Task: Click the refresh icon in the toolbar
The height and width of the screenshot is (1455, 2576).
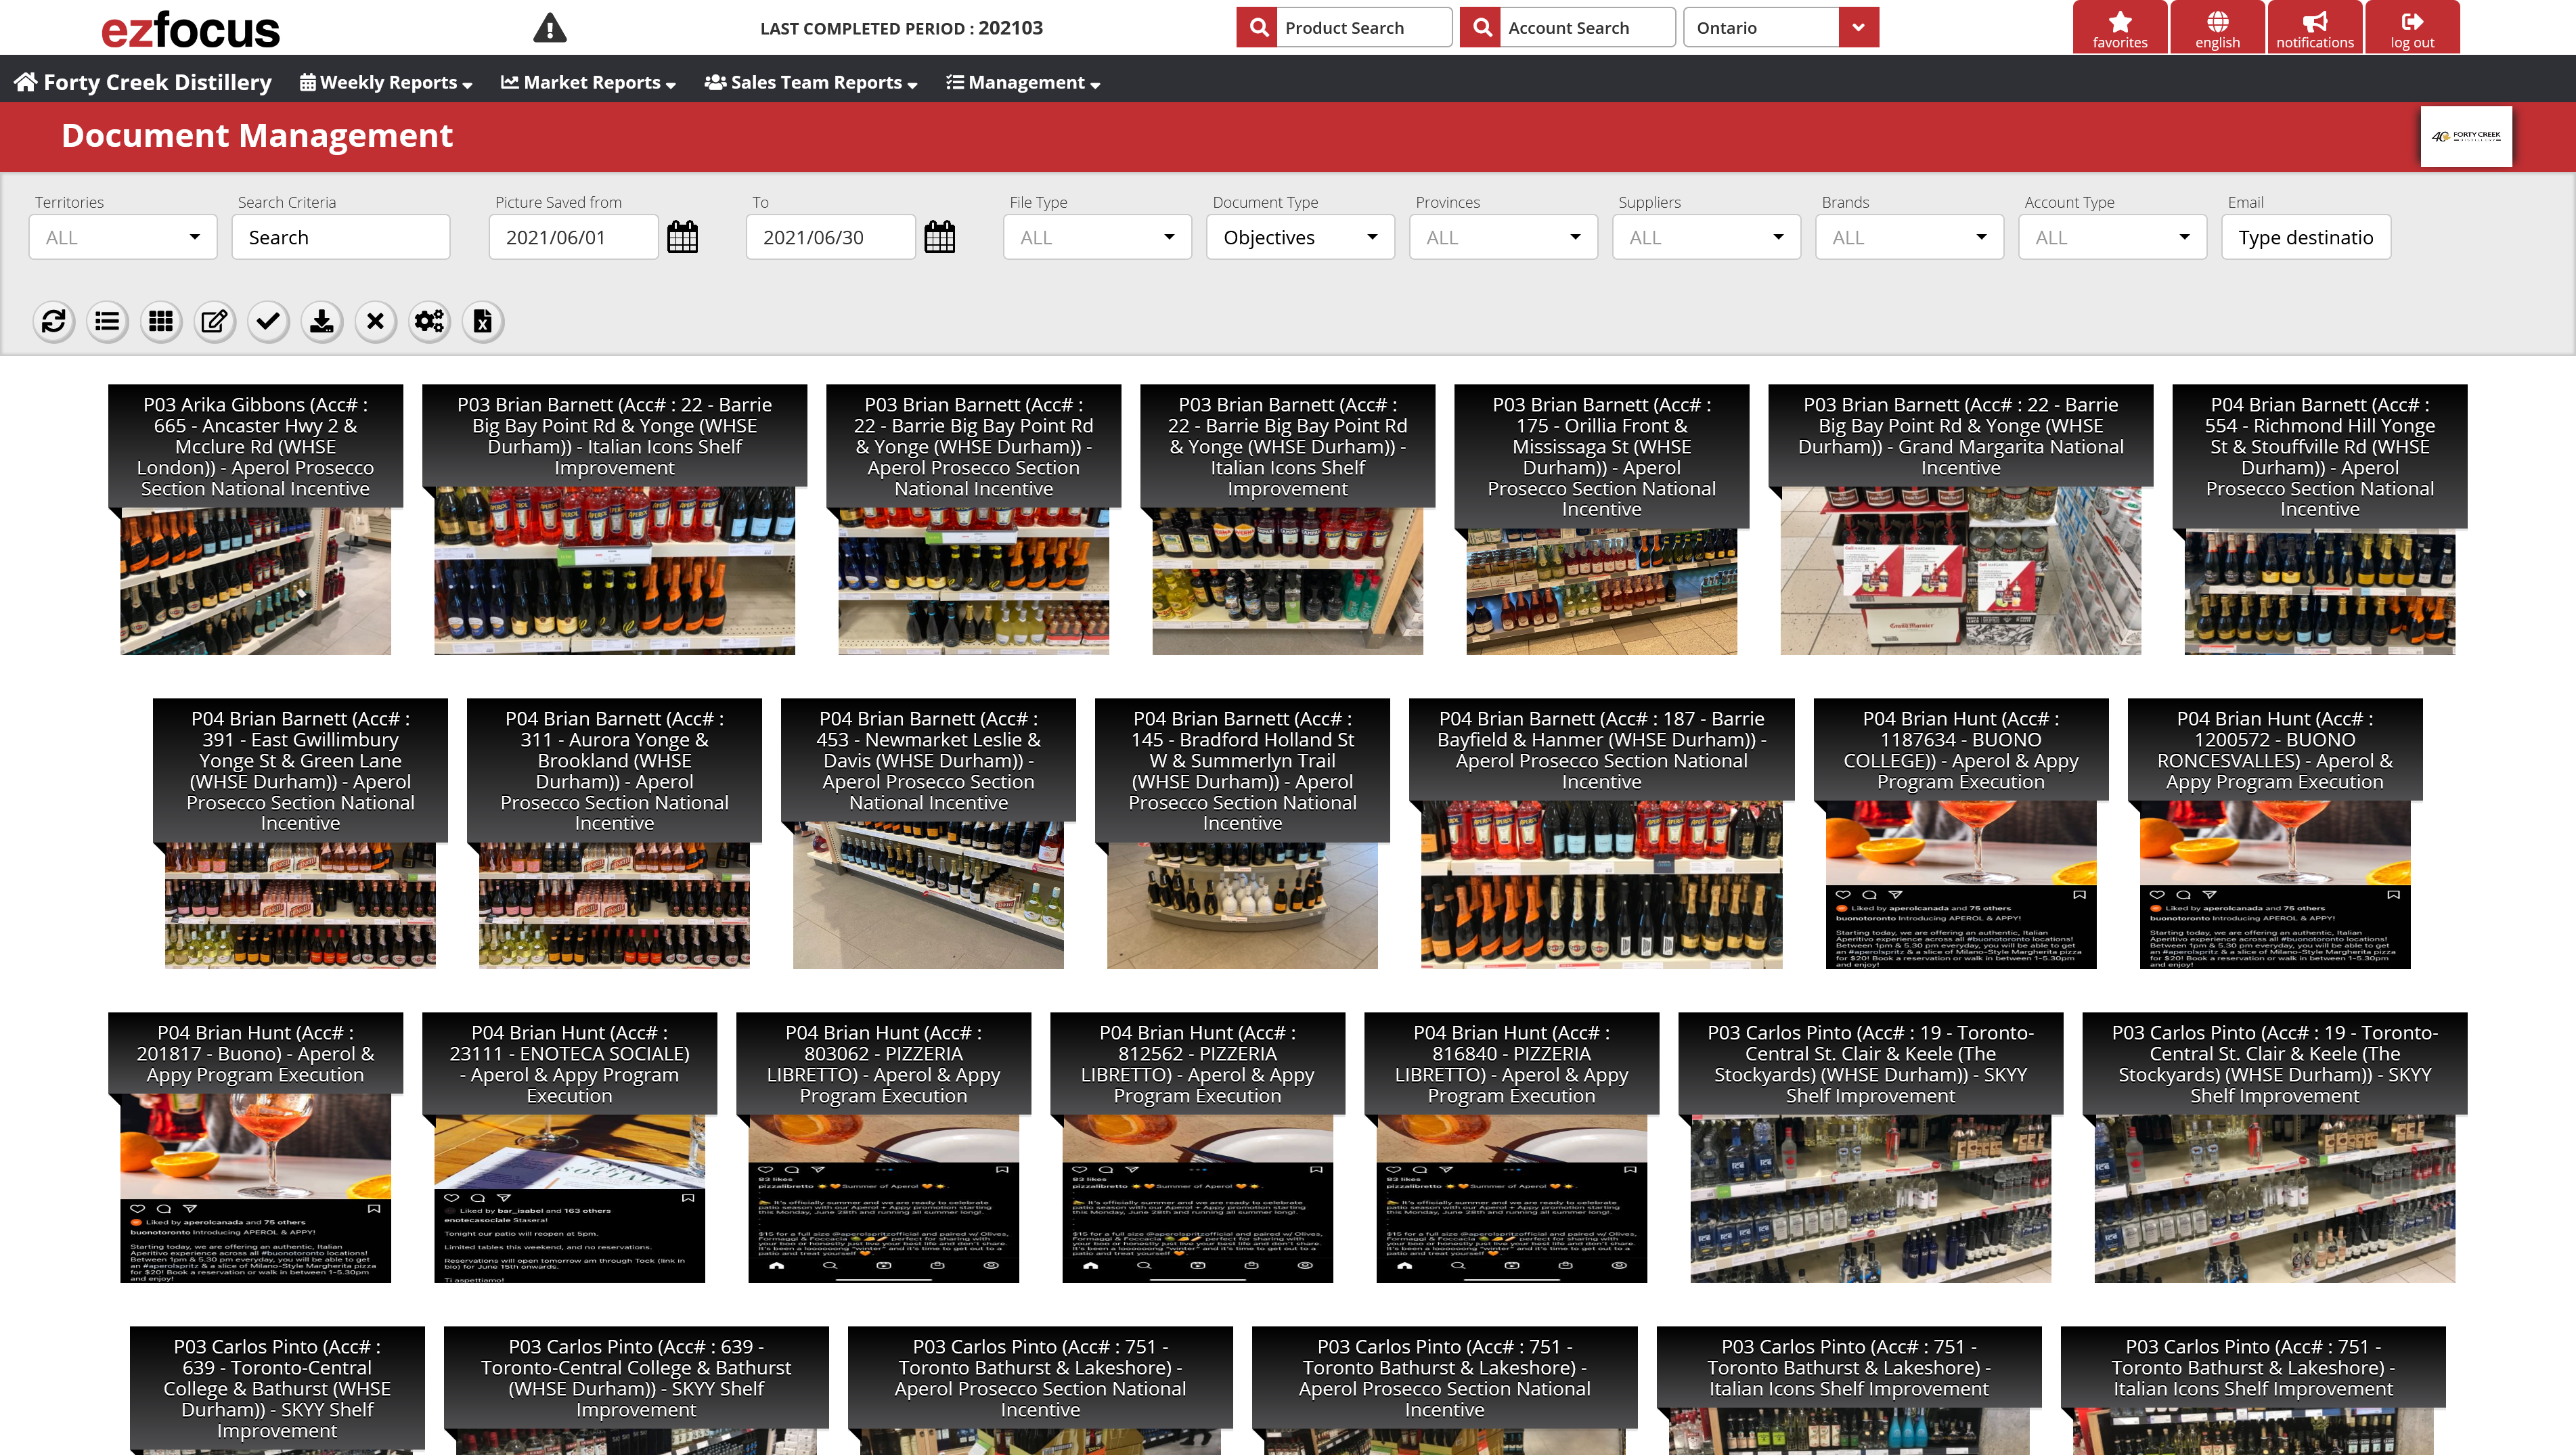Action: coord(54,321)
